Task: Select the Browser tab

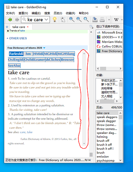Action: (67, 60)
